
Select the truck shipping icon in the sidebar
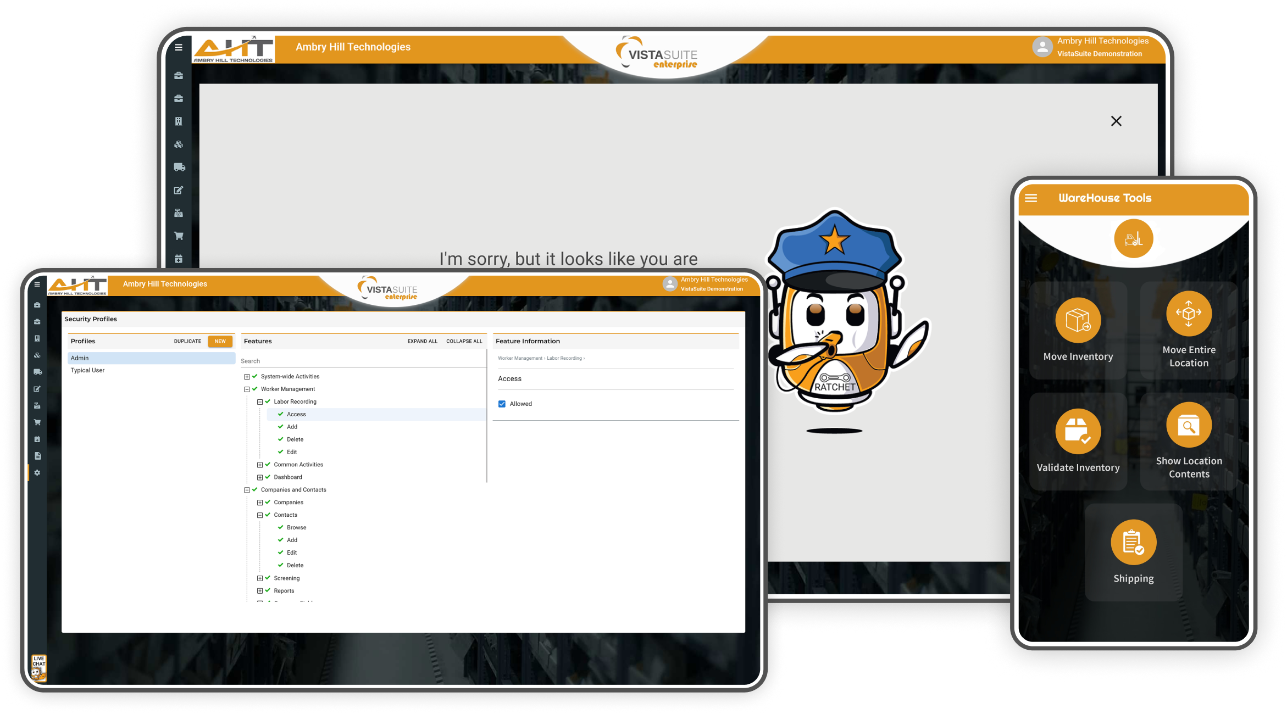coord(37,372)
